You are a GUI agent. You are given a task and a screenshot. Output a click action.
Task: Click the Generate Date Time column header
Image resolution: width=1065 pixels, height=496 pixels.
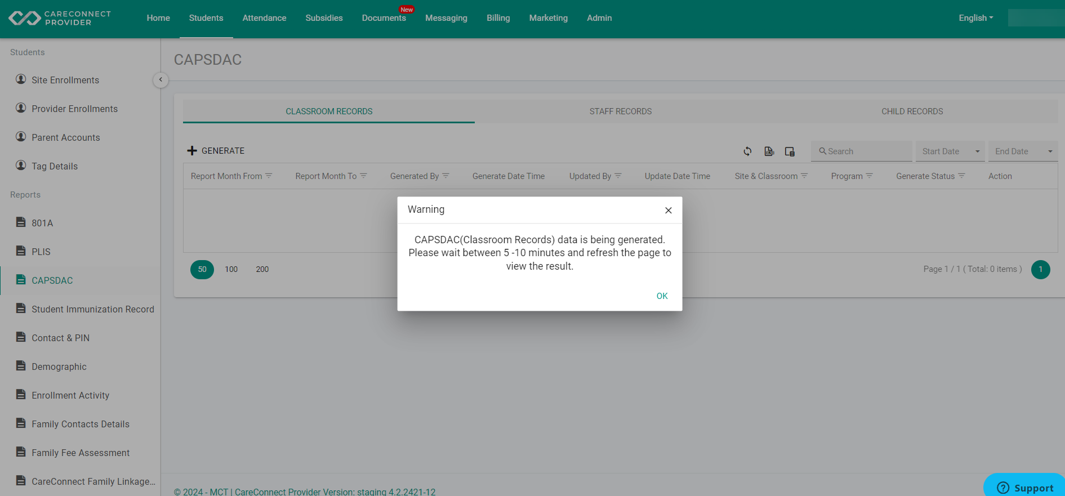pos(509,176)
